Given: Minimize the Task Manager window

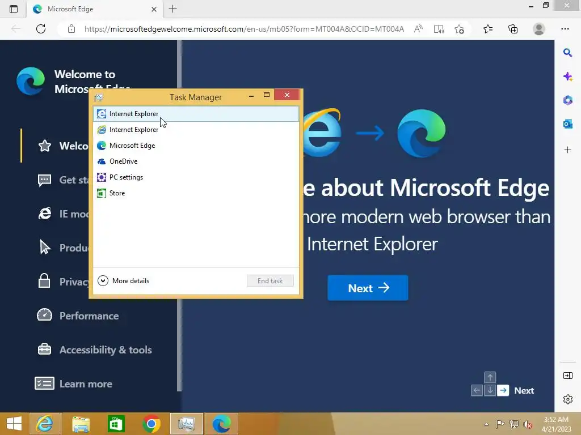Looking at the screenshot, I should [x=251, y=95].
